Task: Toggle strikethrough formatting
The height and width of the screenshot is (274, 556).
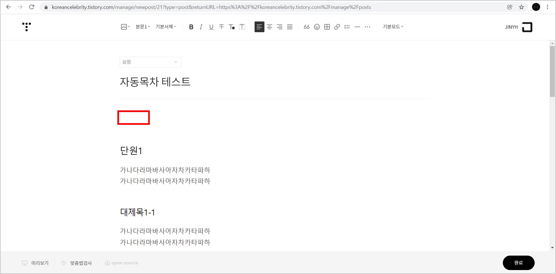Action: pyautogui.click(x=221, y=27)
